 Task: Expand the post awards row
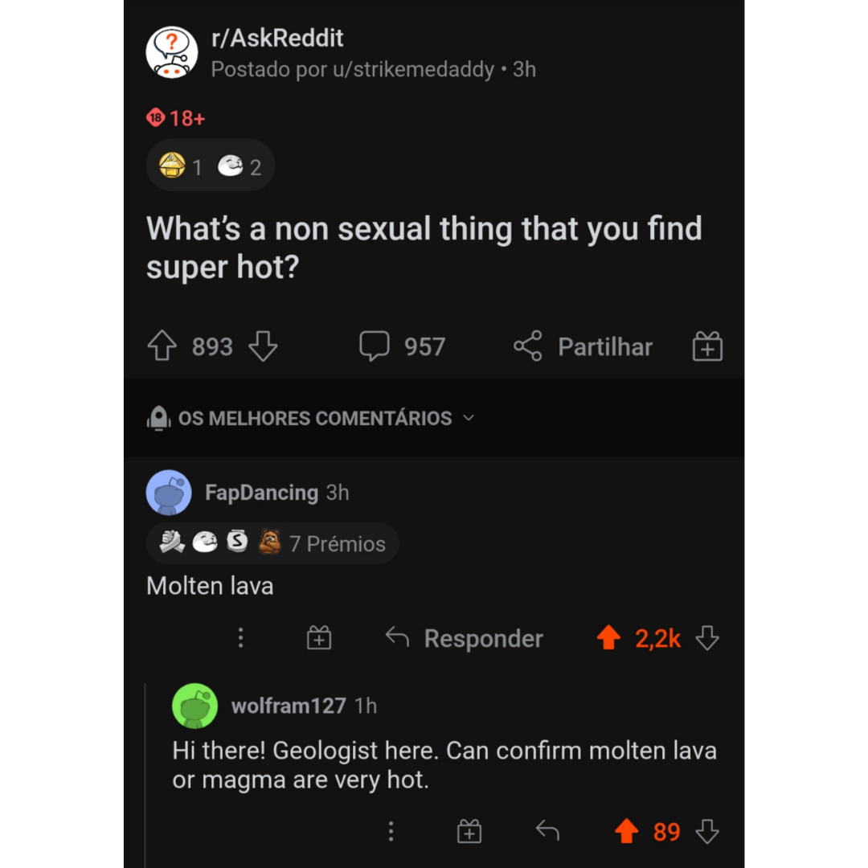[x=210, y=166]
